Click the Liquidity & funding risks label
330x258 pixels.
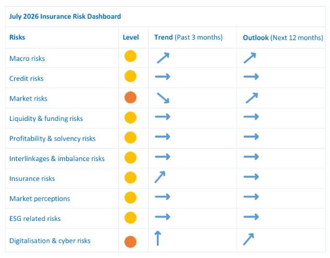46,118
